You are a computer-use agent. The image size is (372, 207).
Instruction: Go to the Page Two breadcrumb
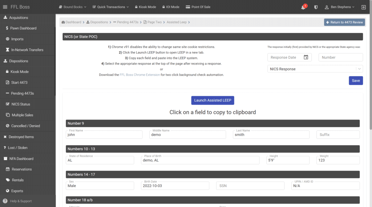(153, 22)
